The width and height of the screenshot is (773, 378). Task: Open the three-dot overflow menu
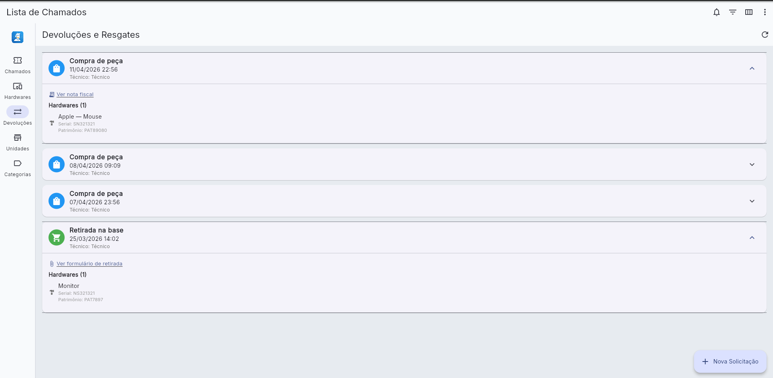point(765,12)
